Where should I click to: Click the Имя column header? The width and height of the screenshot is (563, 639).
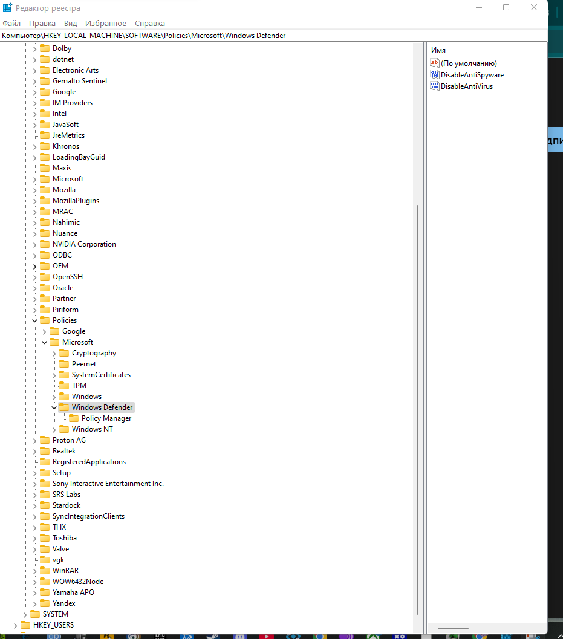tap(438, 50)
